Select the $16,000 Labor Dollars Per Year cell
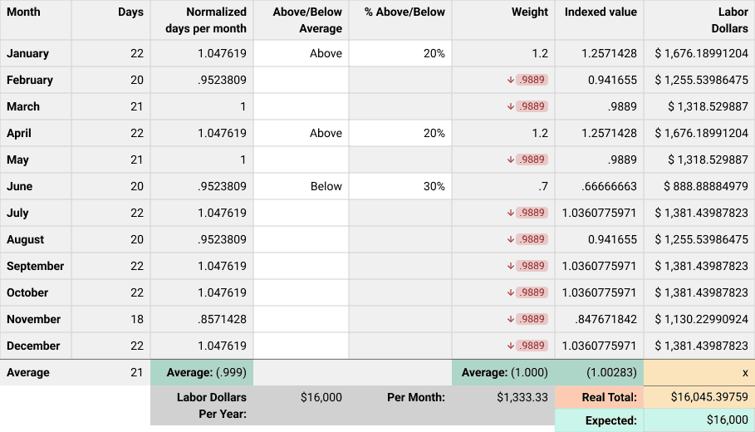This screenshot has width=755, height=432. (x=301, y=405)
